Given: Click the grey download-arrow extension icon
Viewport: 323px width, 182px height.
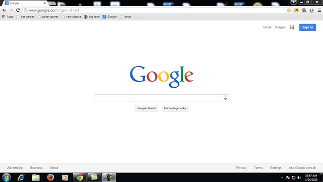Looking at the screenshot, I should [x=312, y=10].
